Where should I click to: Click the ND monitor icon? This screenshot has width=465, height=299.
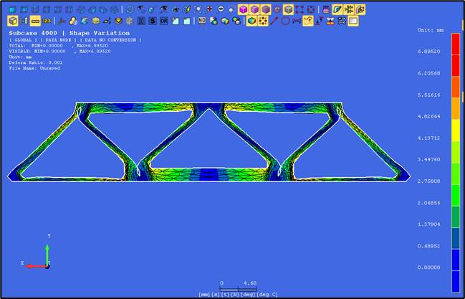pos(202,21)
